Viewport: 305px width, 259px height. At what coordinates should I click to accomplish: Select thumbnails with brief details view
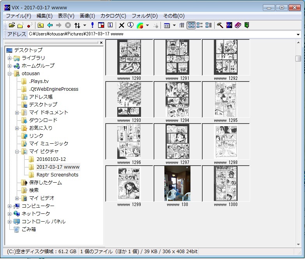[199, 25]
